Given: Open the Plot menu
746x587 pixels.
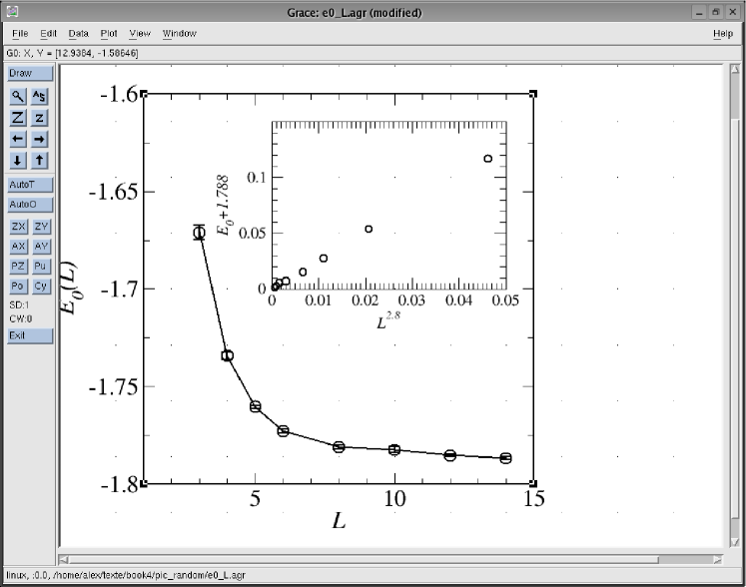Looking at the screenshot, I should click(109, 33).
